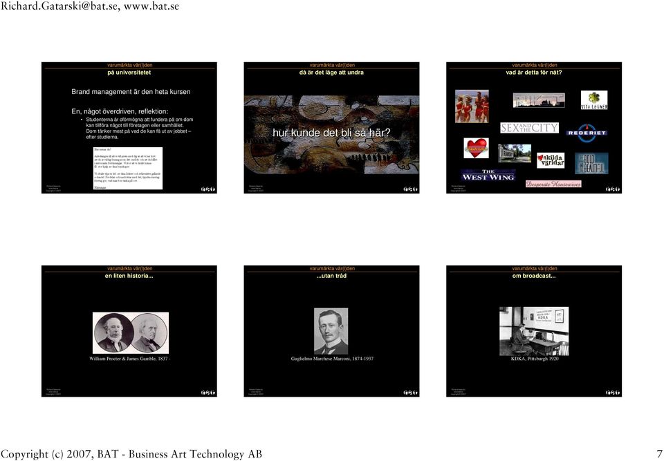The width and height of the screenshot is (664, 461).
Task: Click the Skilda världar logo
Action: tap(551, 160)
